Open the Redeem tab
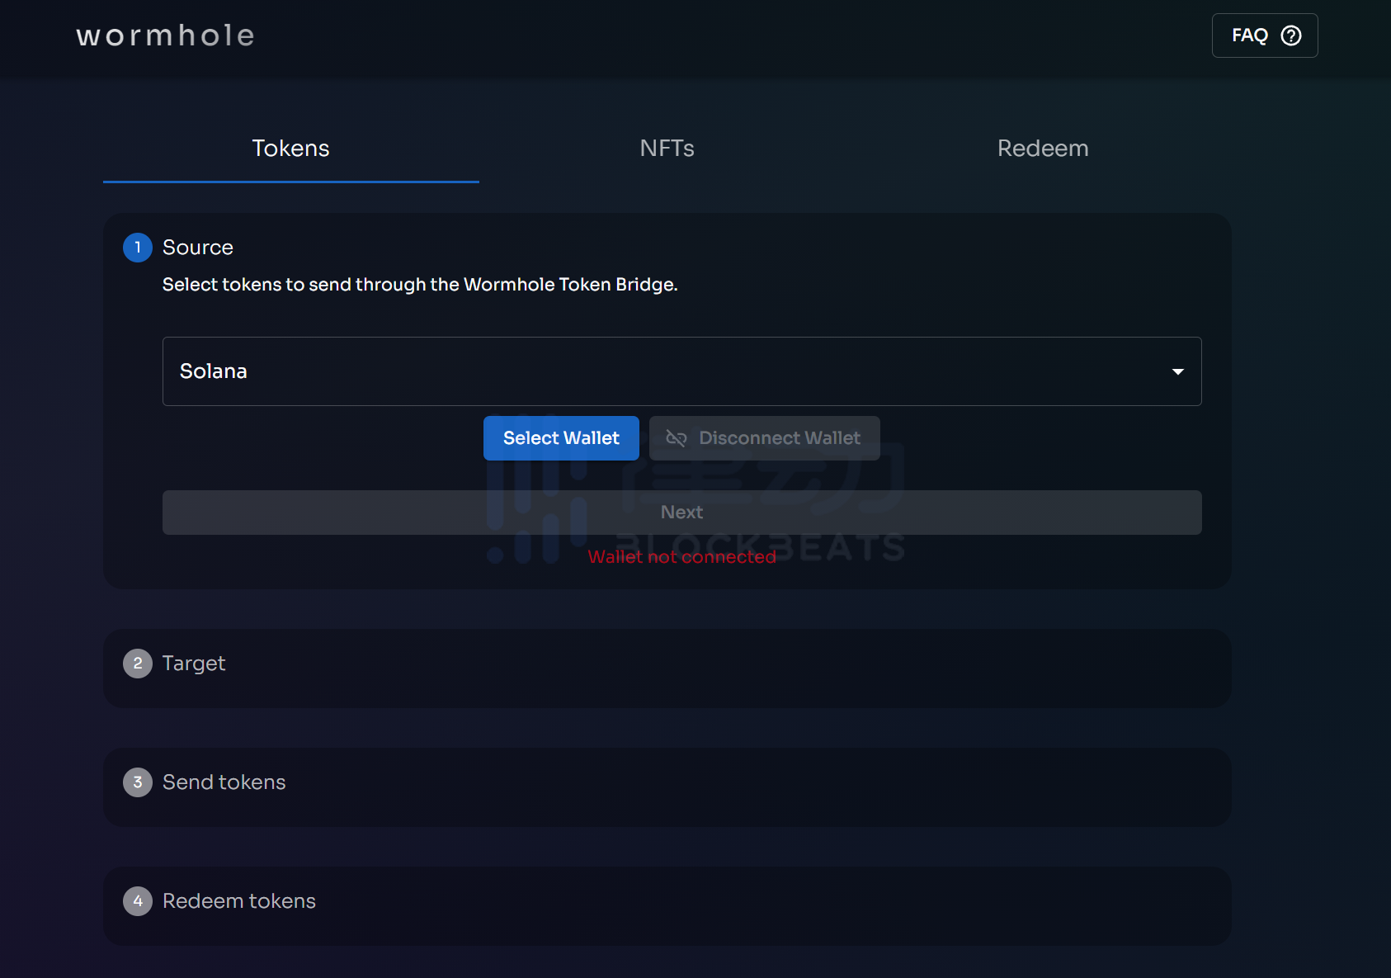 1042,149
